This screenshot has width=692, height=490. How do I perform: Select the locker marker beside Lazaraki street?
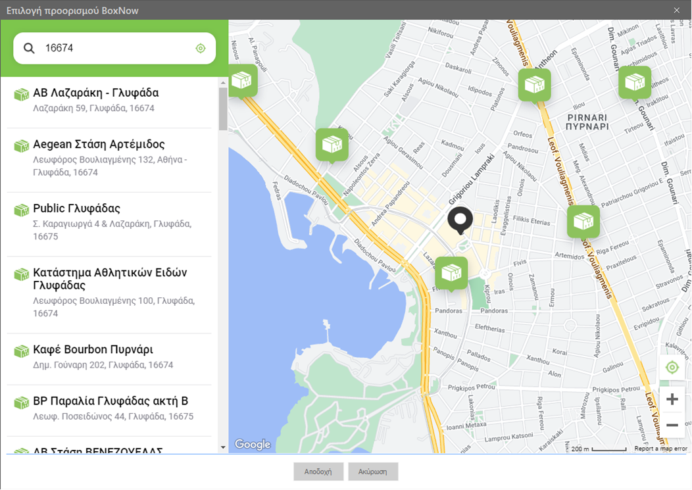(451, 274)
